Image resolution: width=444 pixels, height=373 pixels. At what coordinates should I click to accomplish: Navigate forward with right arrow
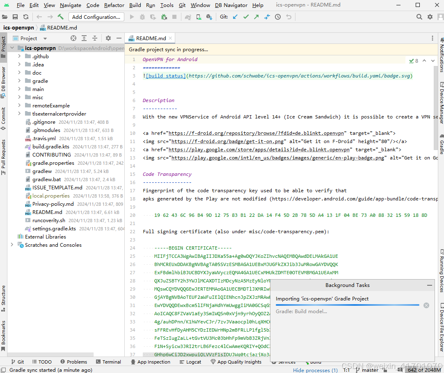50,17
